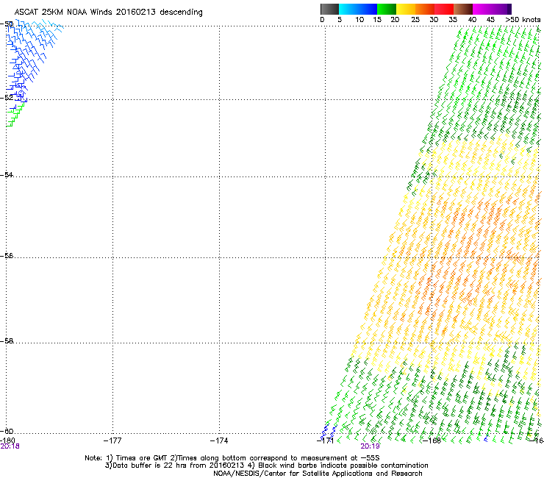Pick the yellow 20-25 knots legend swatch

[406, 9]
